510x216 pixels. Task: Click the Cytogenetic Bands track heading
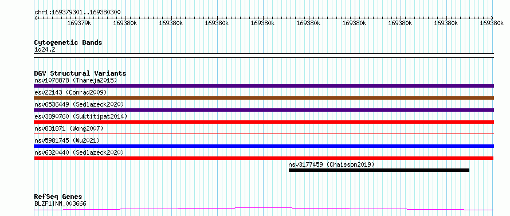68,42
